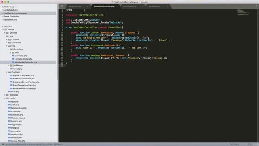
Task: Open the tab list dropdown arrow
Action: point(256,6)
